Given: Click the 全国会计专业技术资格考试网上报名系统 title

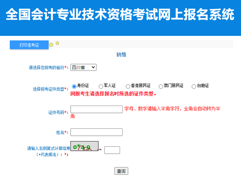Looking at the screenshot, I should (120, 14).
